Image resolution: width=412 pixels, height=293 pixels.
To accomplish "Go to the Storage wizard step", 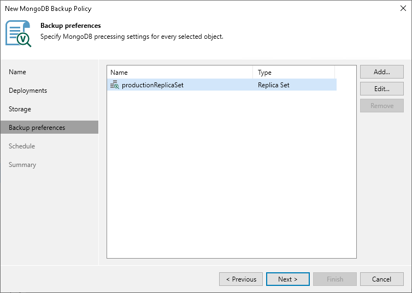I will 20,109.
